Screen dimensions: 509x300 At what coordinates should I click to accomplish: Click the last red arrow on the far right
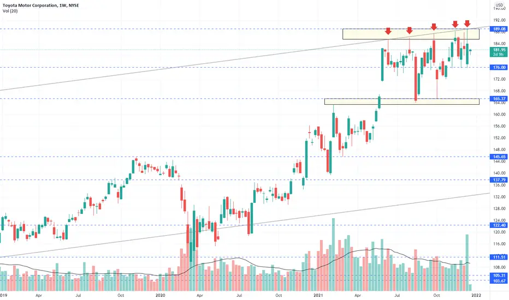[x=467, y=23]
